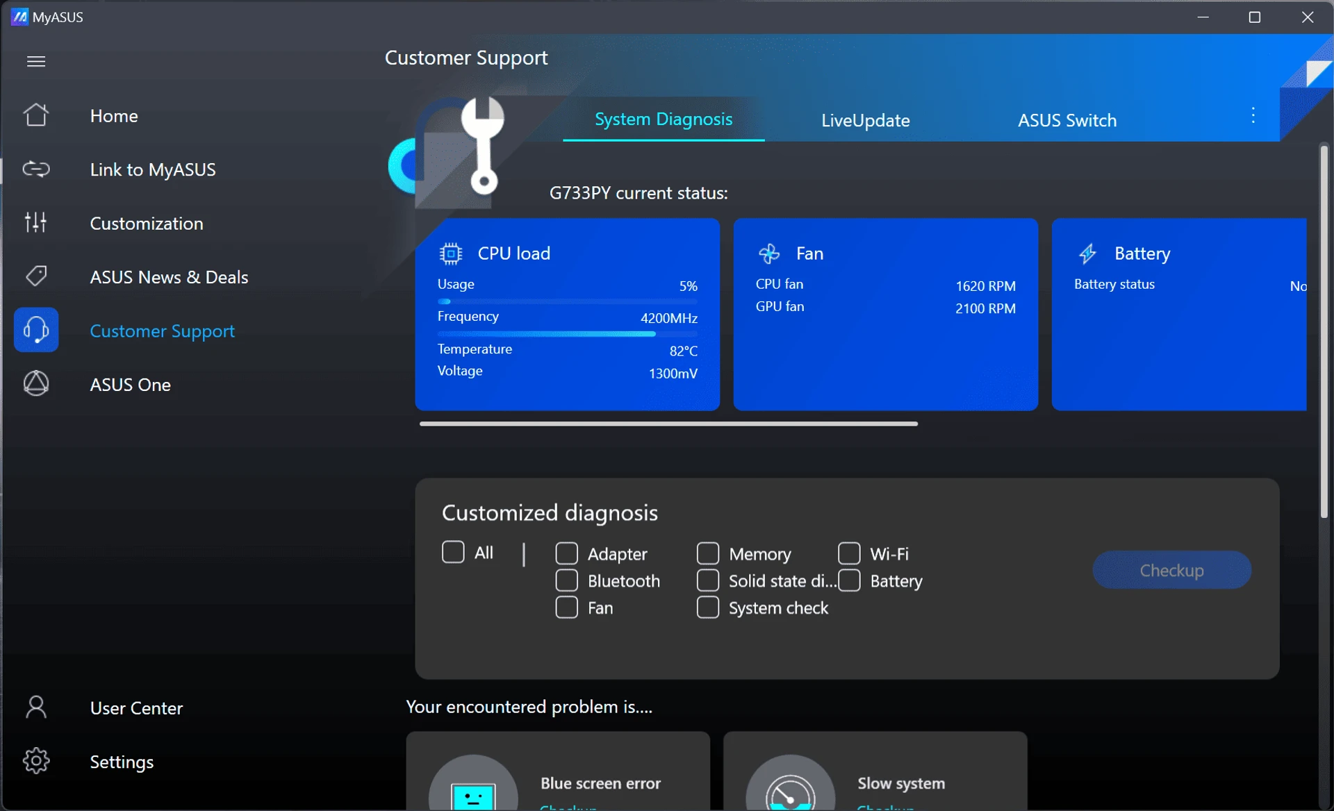The width and height of the screenshot is (1334, 811).
Task: Click the Customized diagnosis heading
Action: (550, 512)
